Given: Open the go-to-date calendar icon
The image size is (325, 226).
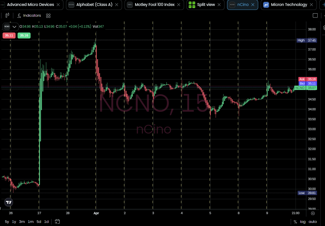Looking at the screenshot, I should 57,221.
